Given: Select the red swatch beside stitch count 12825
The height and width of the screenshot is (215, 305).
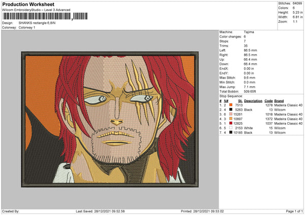Looking at the screenshot, I should (x=231, y=123).
